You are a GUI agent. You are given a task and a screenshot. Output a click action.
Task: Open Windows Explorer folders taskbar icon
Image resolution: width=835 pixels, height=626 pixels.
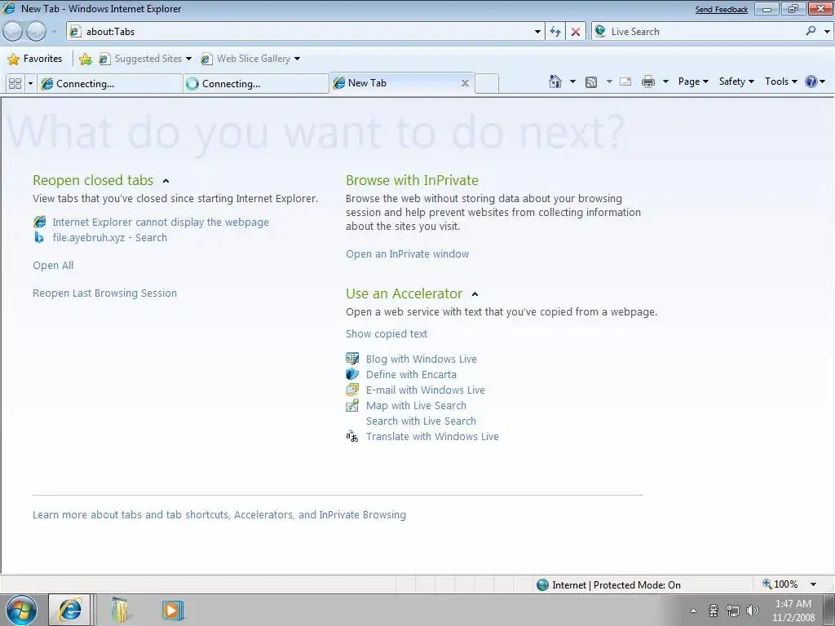(121, 610)
